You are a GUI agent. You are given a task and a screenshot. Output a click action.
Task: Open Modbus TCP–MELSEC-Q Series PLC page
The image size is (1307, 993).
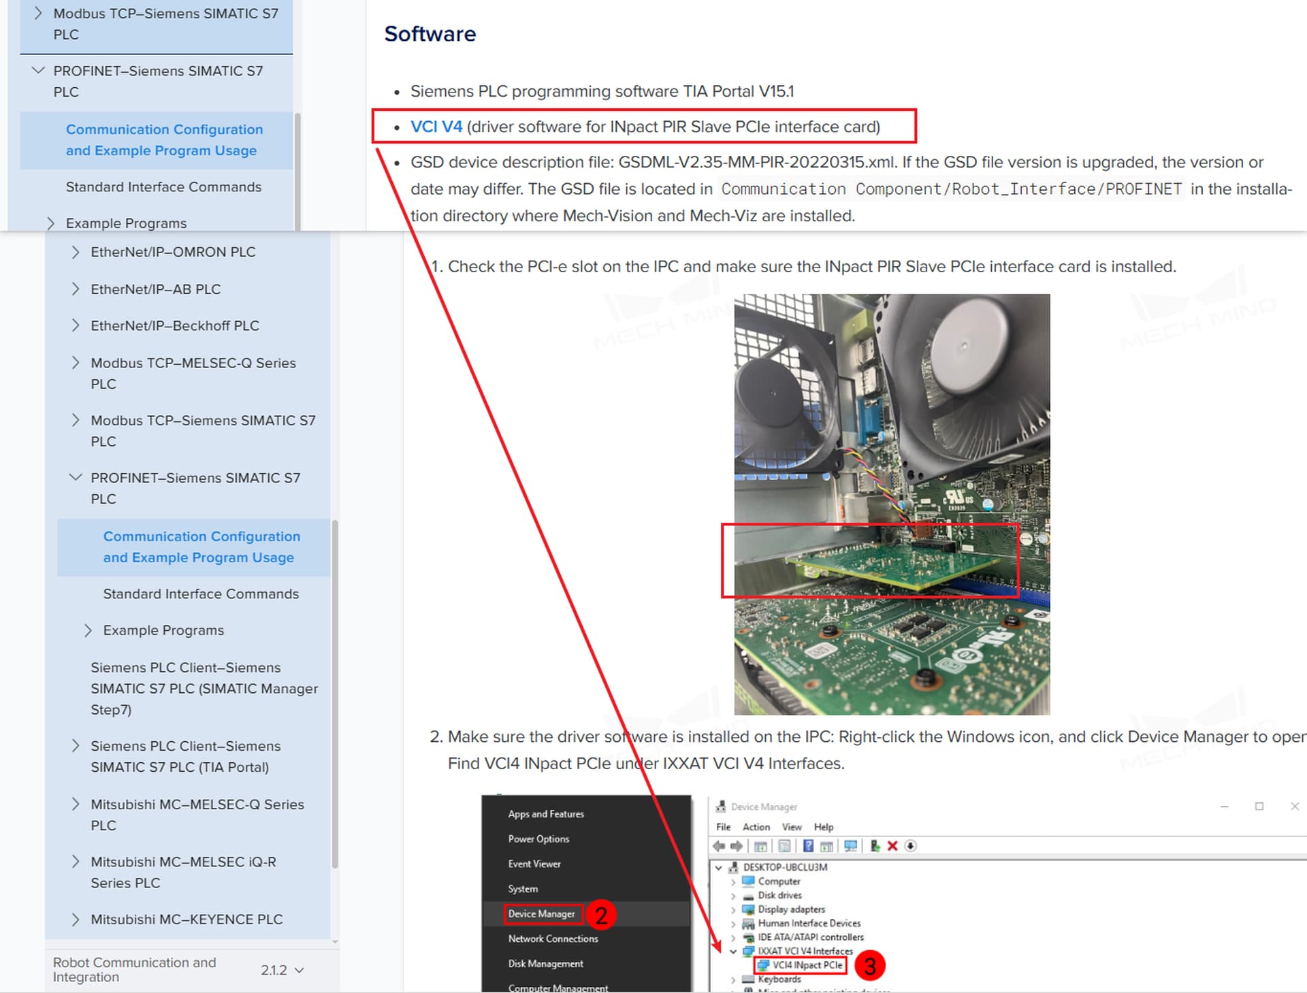pos(193,373)
